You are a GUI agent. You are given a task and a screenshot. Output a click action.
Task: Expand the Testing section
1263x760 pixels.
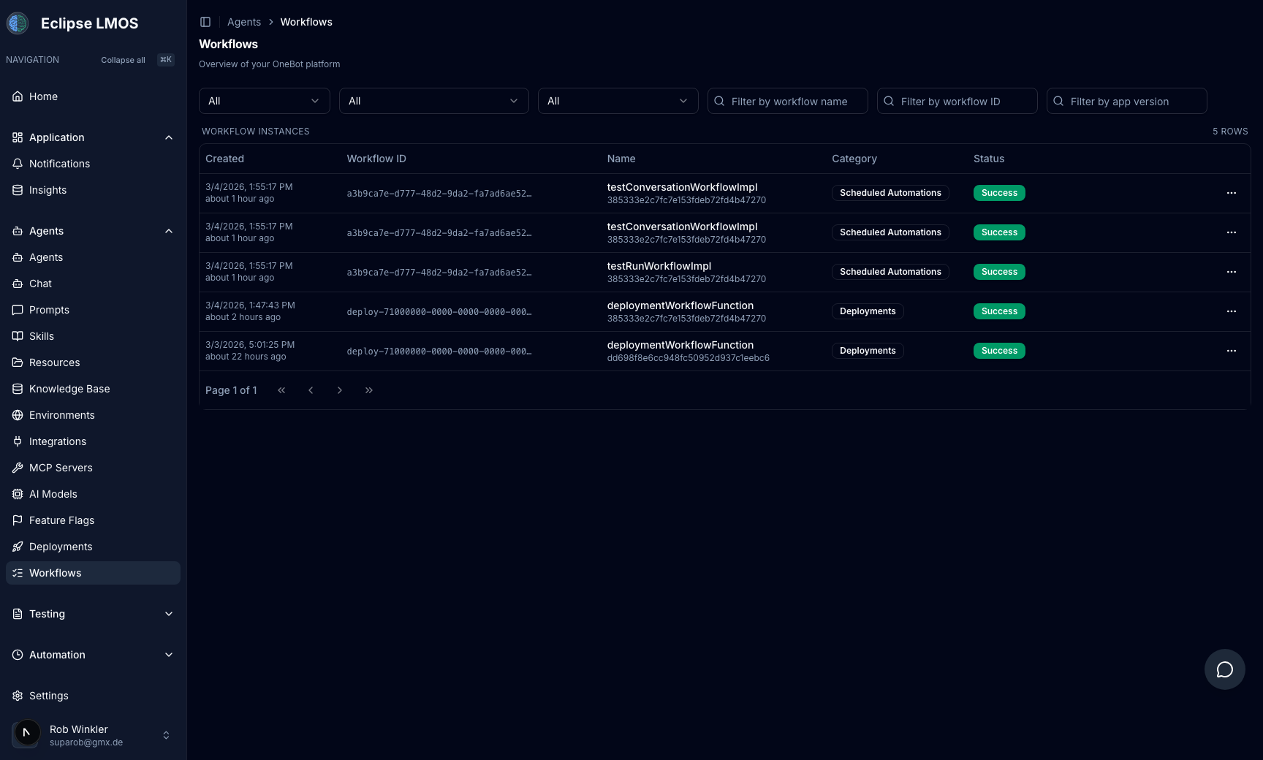tap(93, 614)
